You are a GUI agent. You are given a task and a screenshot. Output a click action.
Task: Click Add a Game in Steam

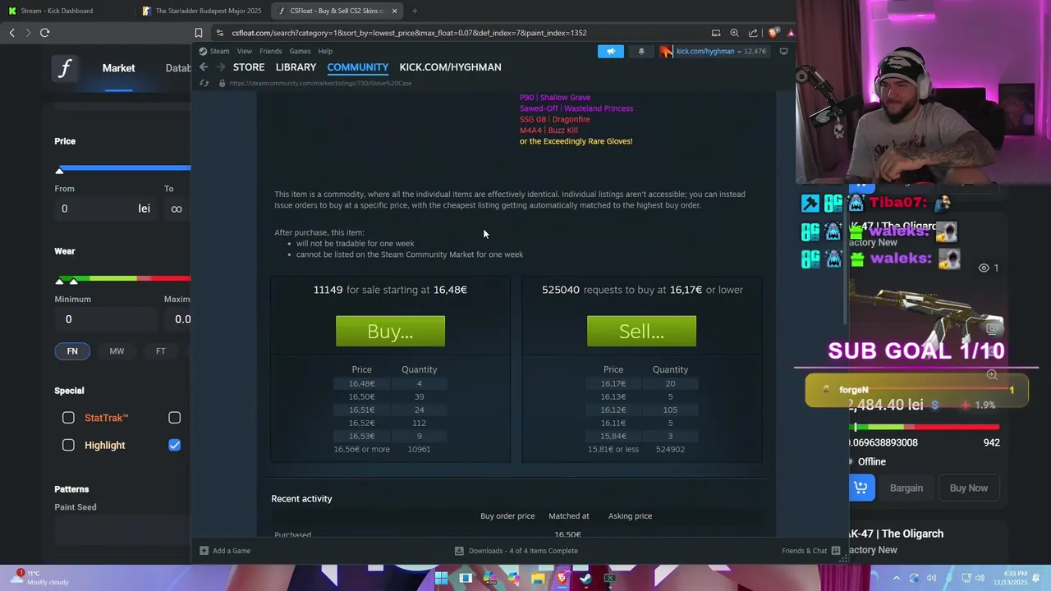(225, 551)
